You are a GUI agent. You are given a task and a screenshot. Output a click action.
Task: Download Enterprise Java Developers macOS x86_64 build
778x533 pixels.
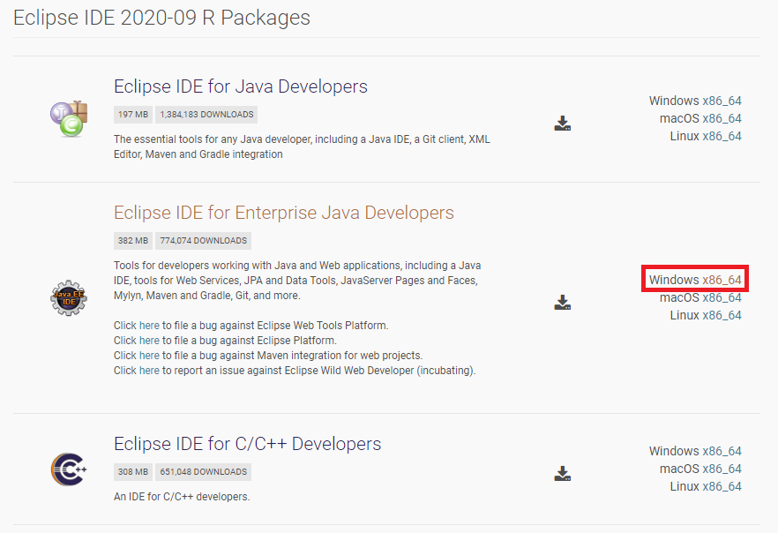pyautogui.click(x=722, y=297)
